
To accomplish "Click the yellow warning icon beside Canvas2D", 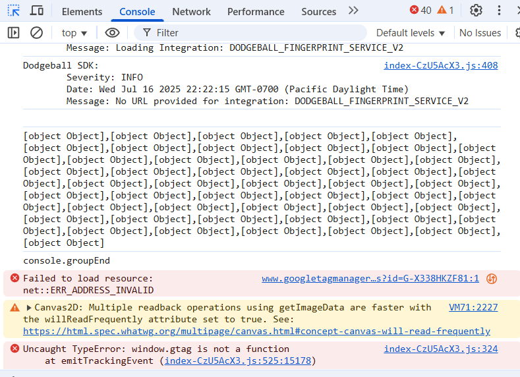I will point(14,307).
